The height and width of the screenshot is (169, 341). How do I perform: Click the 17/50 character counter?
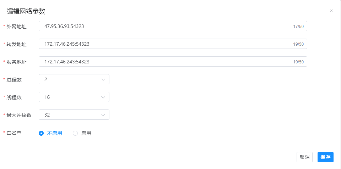(298, 27)
